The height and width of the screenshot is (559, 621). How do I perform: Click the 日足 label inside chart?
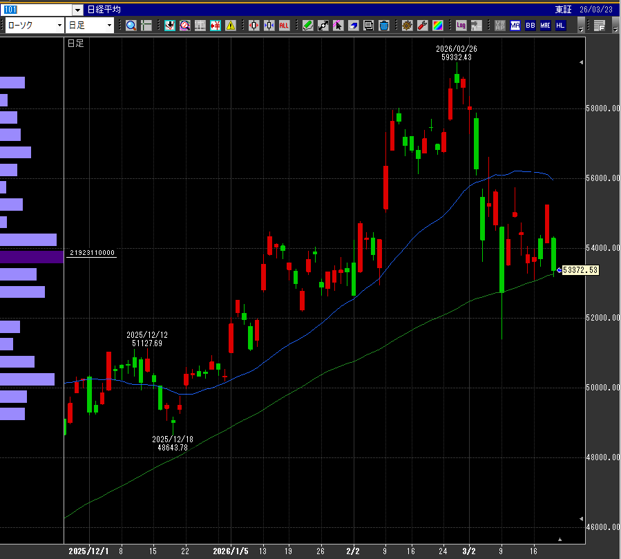[76, 43]
